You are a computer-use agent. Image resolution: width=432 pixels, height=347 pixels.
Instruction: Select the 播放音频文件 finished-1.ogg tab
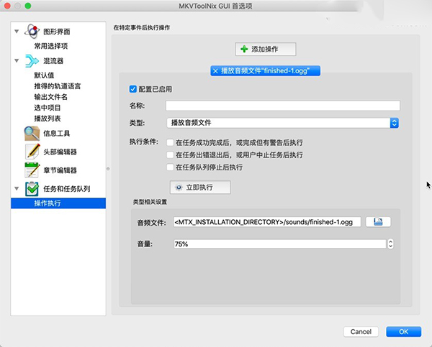265,71
